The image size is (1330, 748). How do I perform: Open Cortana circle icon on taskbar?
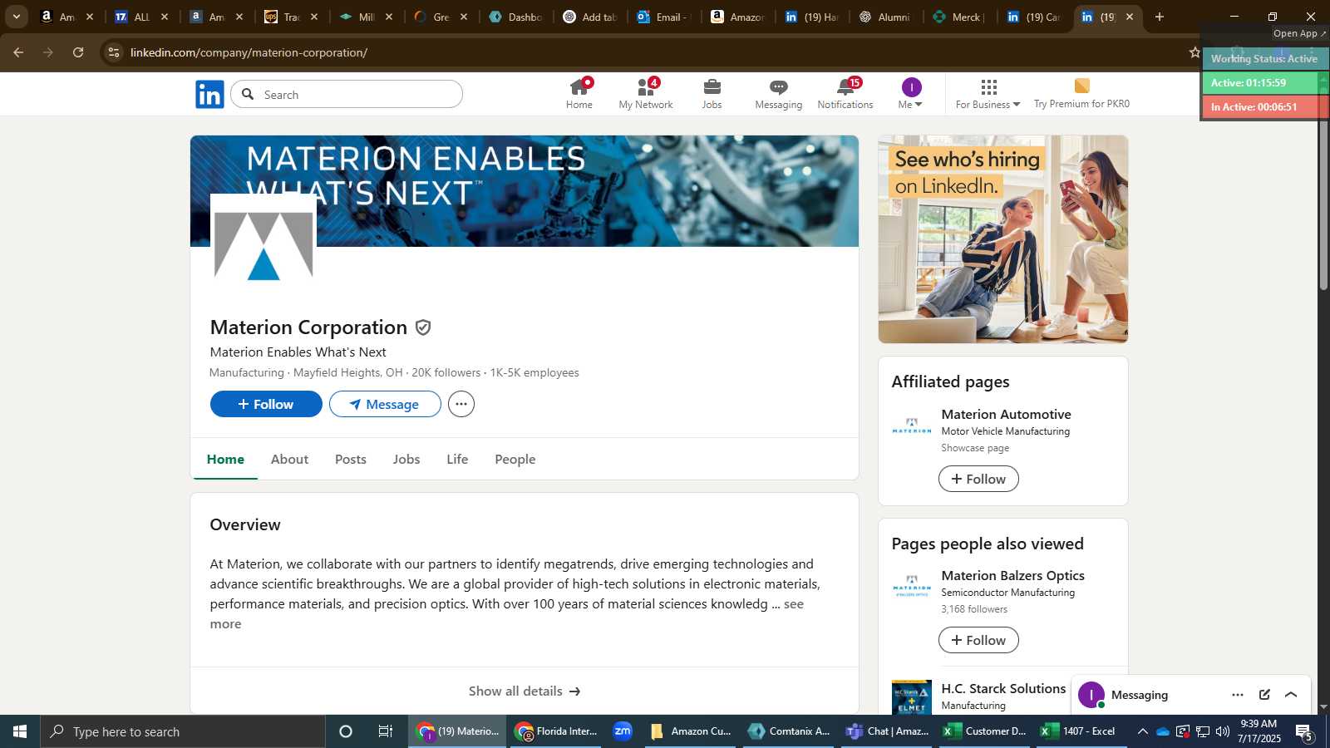click(346, 731)
